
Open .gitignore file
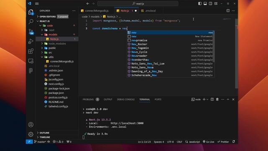(x=57, y=75)
